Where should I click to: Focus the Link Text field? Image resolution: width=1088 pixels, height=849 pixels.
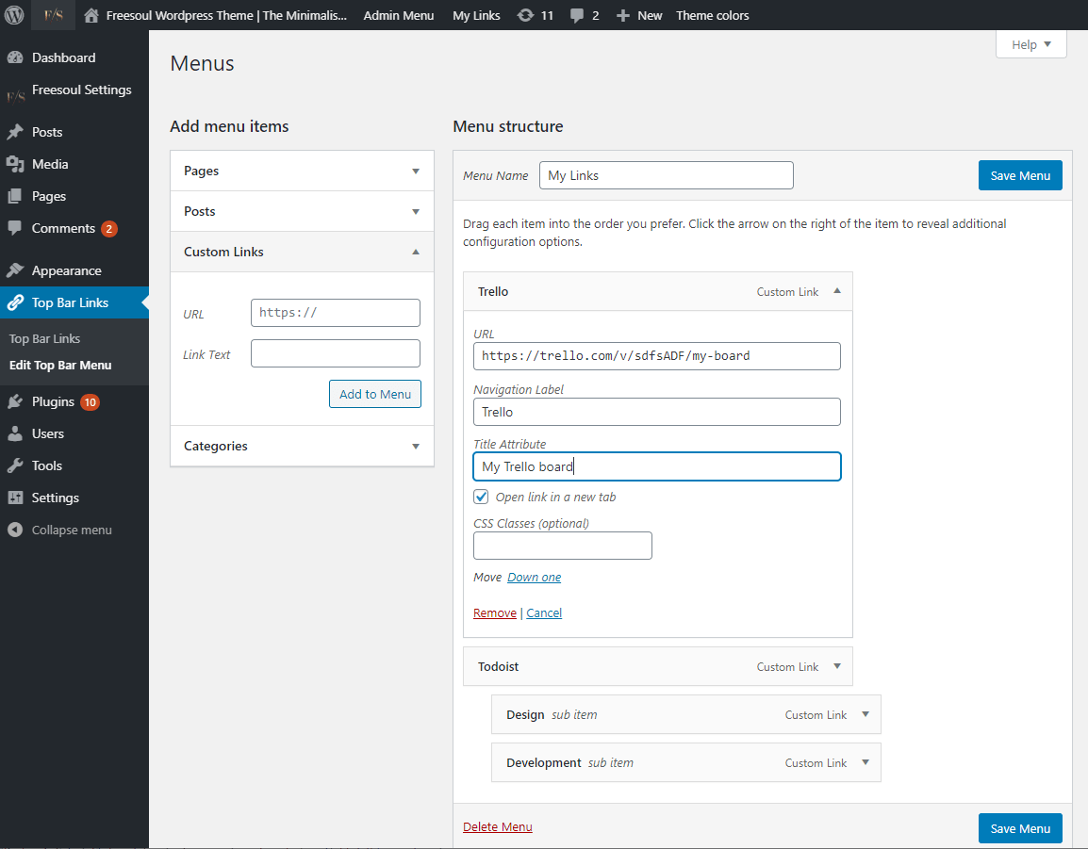click(x=335, y=353)
